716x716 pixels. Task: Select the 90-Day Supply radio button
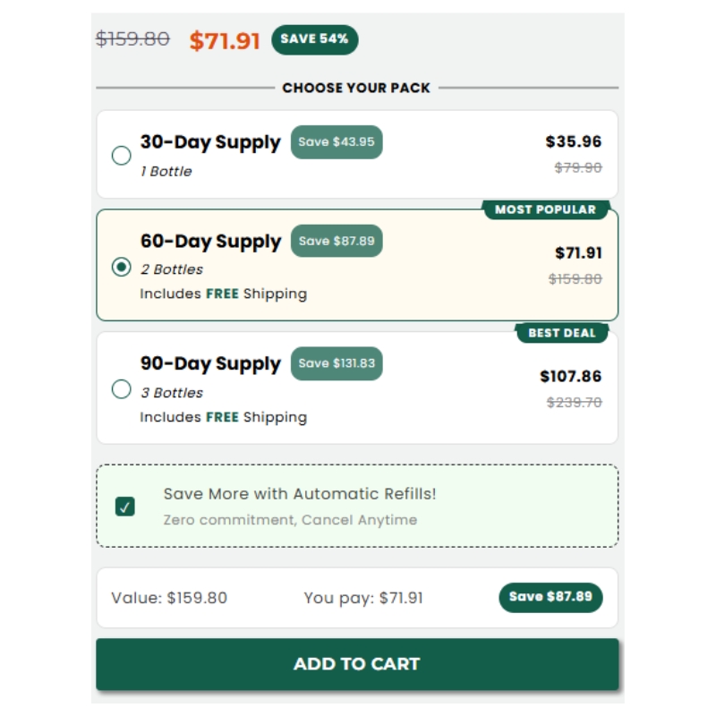[x=122, y=389]
